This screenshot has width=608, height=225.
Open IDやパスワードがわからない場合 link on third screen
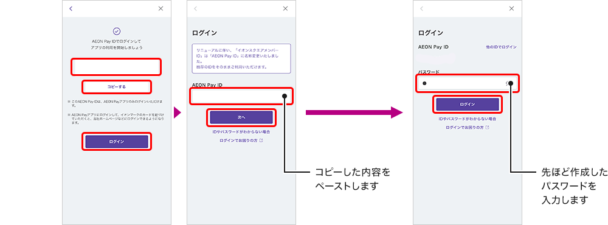tap(467, 119)
